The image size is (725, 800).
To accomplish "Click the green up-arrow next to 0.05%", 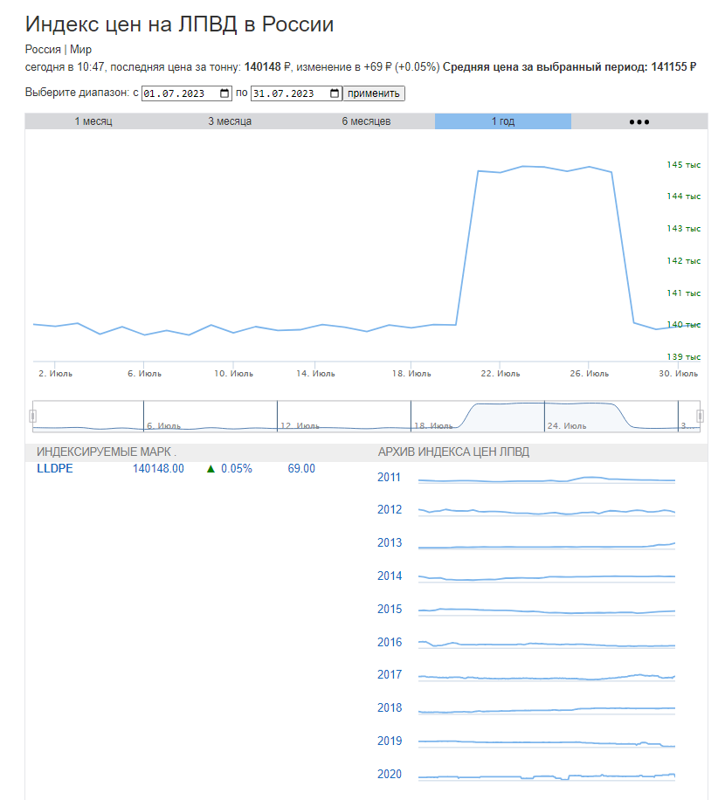I will [211, 468].
